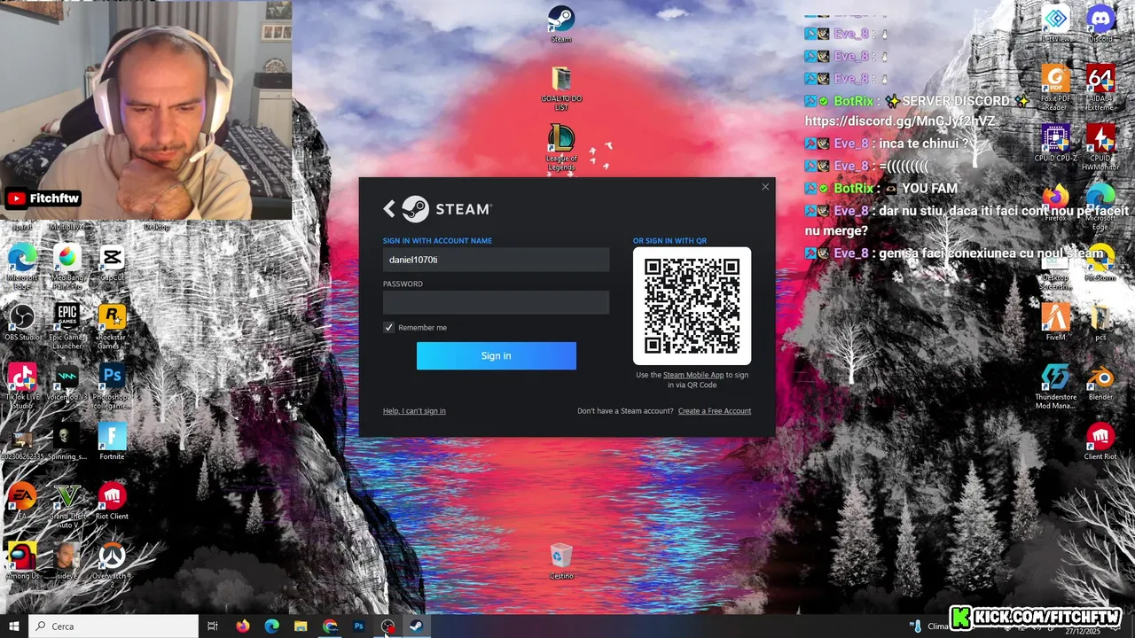Open the Overwatch 2 desktop icon
The width and height of the screenshot is (1135, 638).
[112, 564]
